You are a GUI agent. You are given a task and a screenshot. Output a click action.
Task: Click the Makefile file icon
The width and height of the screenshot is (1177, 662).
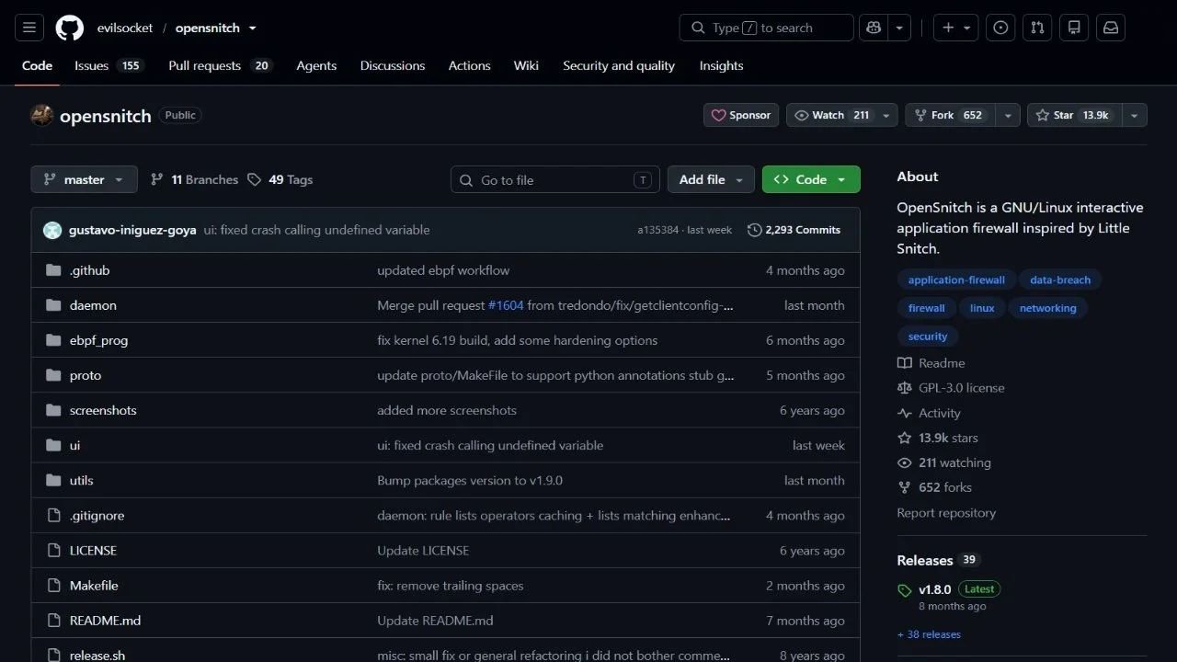coord(53,585)
